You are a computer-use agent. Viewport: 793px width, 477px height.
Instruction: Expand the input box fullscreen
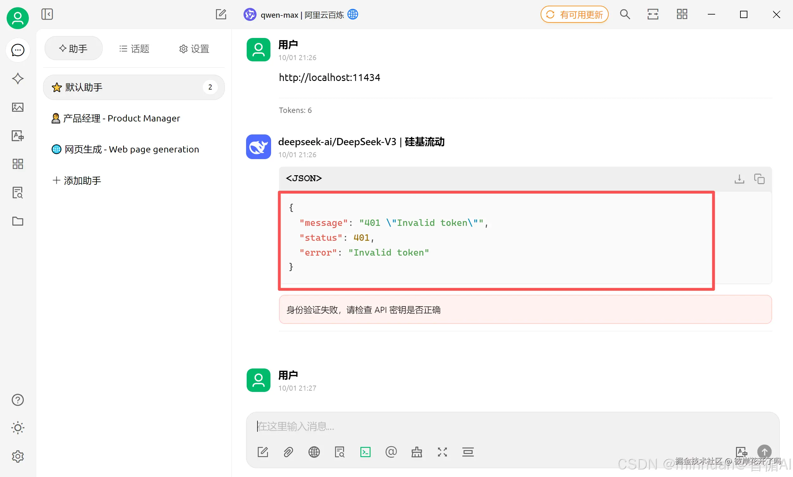click(442, 452)
